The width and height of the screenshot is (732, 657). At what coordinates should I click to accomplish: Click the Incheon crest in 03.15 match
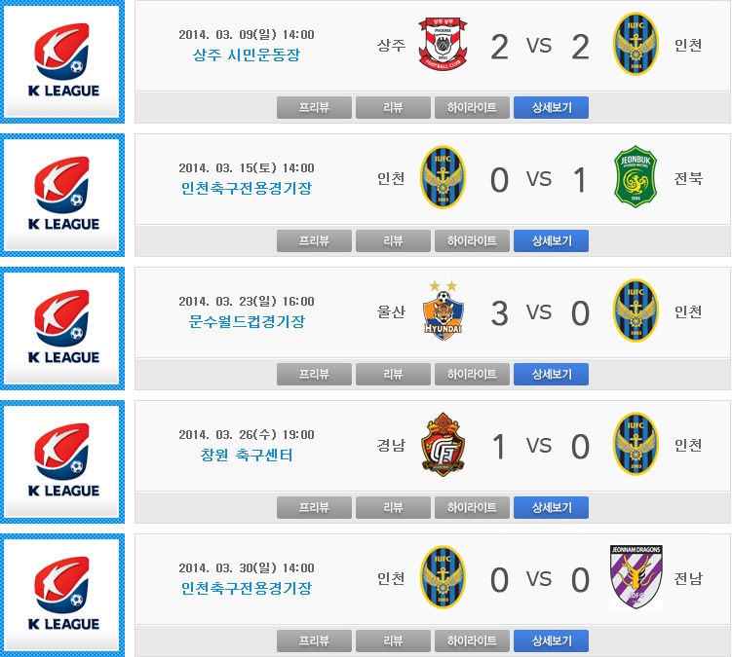click(443, 177)
